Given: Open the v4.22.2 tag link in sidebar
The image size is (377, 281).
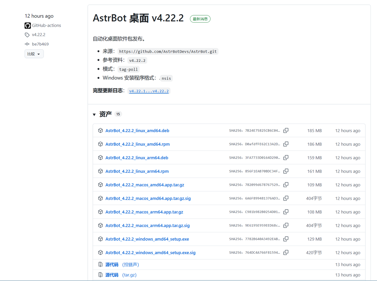Looking at the screenshot, I should [39, 35].
